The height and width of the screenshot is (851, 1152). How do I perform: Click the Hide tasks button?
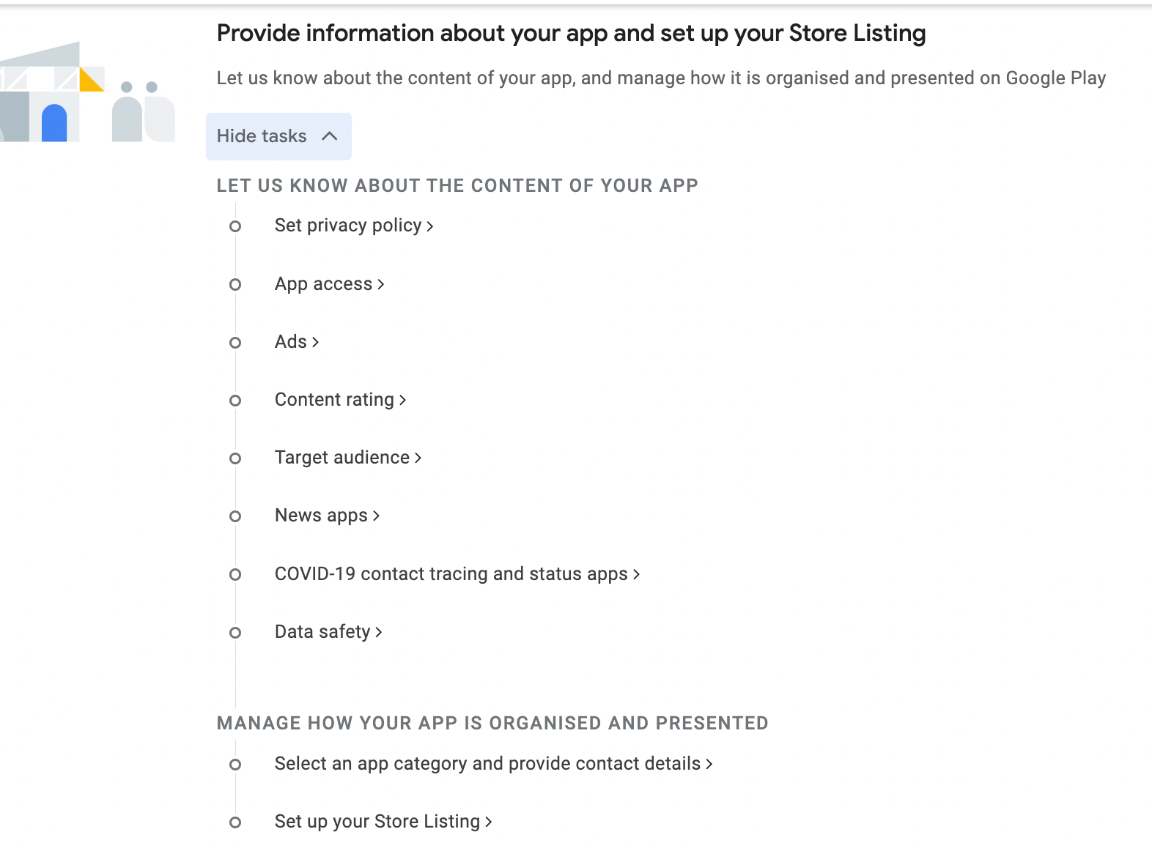pos(278,136)
